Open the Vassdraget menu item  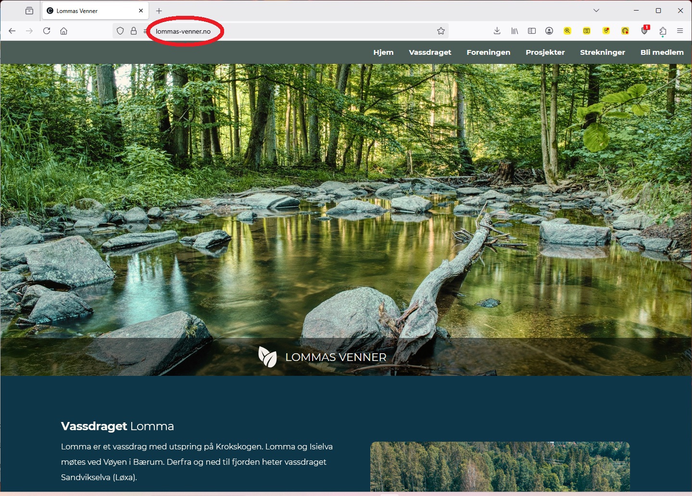tap(430, 52)
